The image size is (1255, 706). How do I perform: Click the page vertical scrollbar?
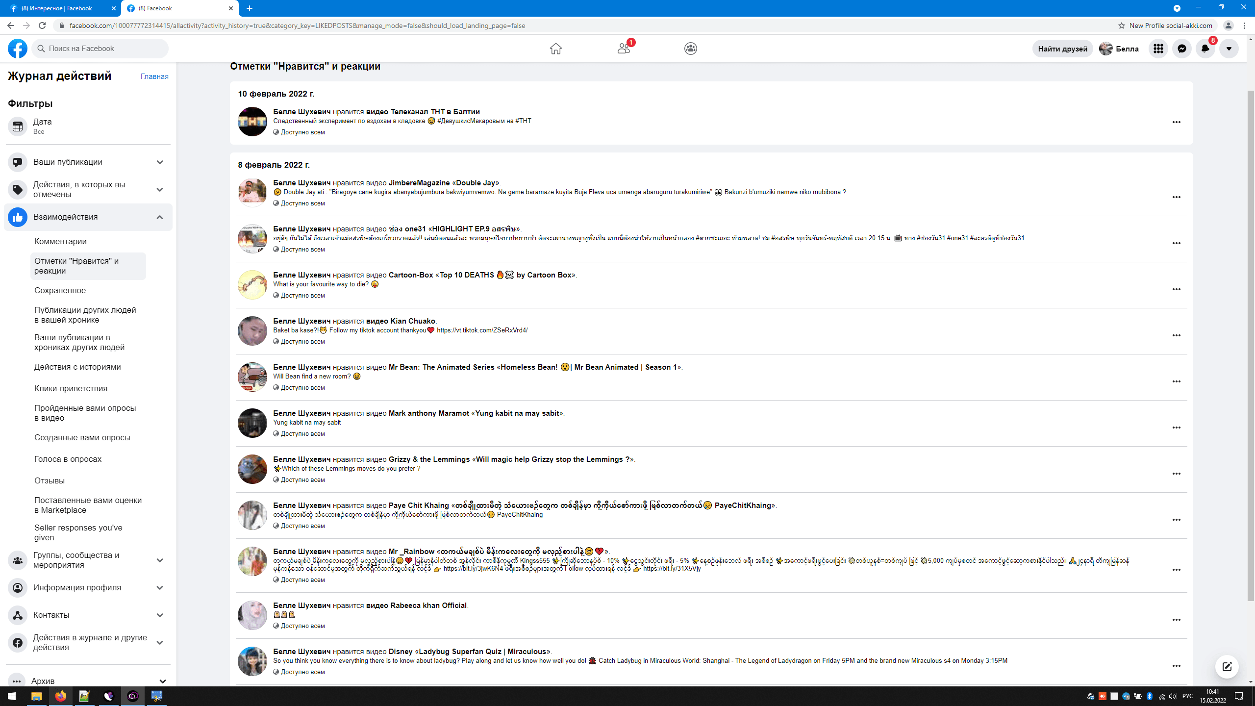1251,346
